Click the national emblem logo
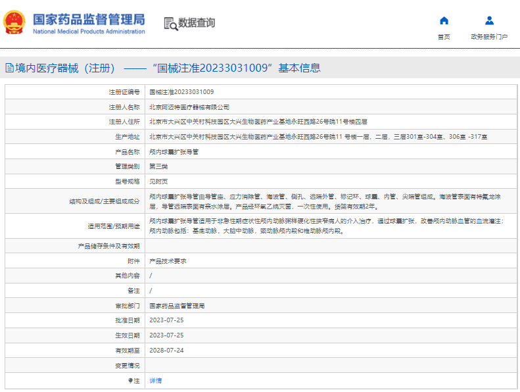 coord(14,22)
